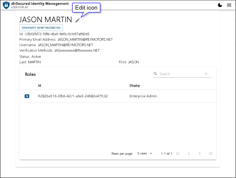Open the Rows per page dropdown
Viewport: 236px width, 178px height.
[145, 154]
